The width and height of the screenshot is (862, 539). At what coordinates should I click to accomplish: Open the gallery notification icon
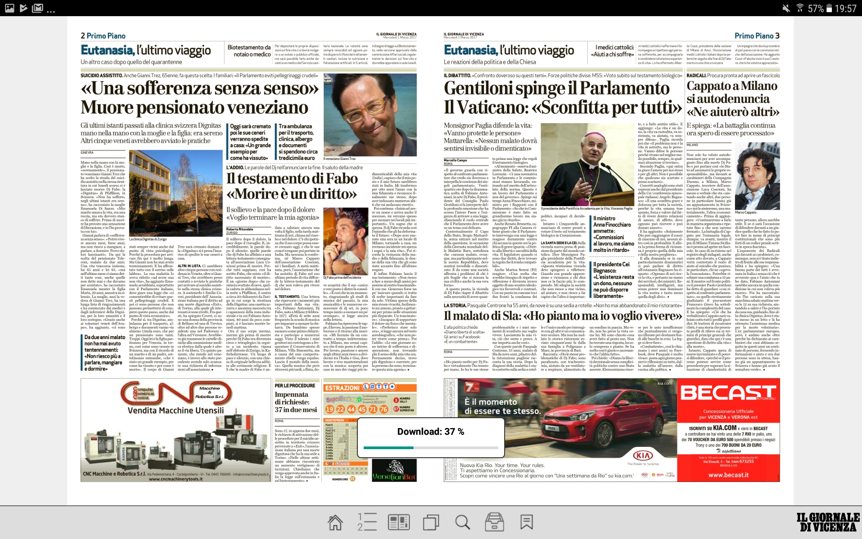(x=9, y=8)
